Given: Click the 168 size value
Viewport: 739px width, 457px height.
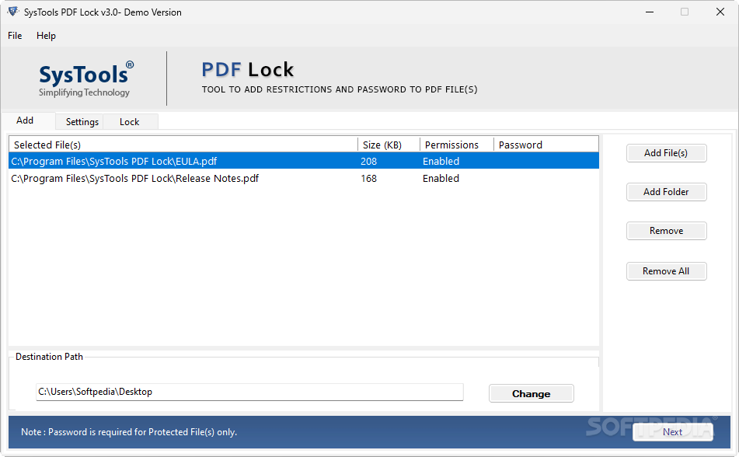Looking at the screenshot, I should 368,178.
